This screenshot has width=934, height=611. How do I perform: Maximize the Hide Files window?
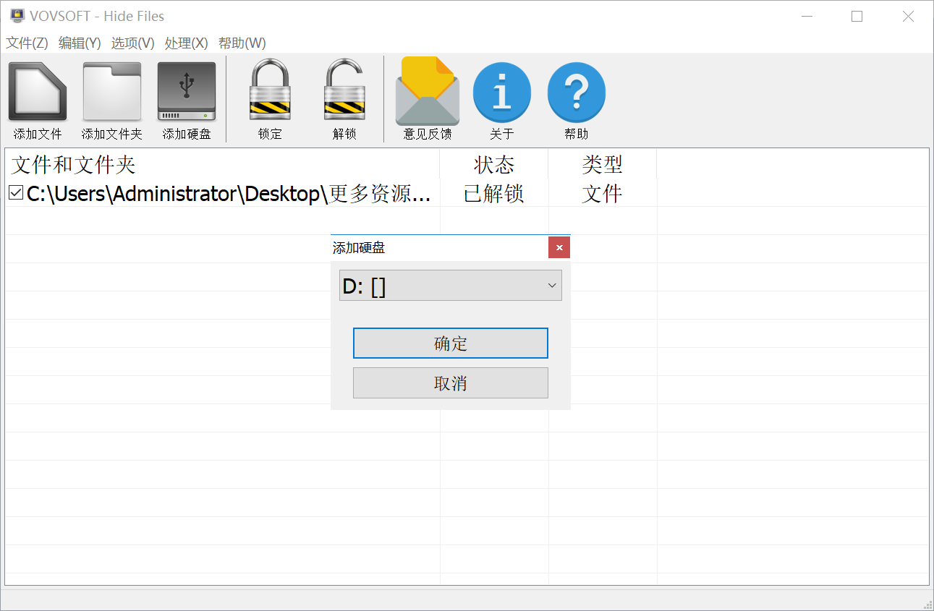click(857, 16)
